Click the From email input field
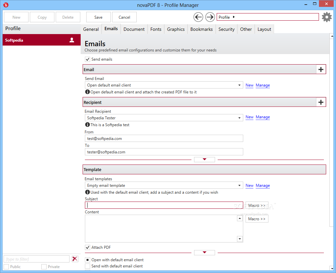 point(164,138)
